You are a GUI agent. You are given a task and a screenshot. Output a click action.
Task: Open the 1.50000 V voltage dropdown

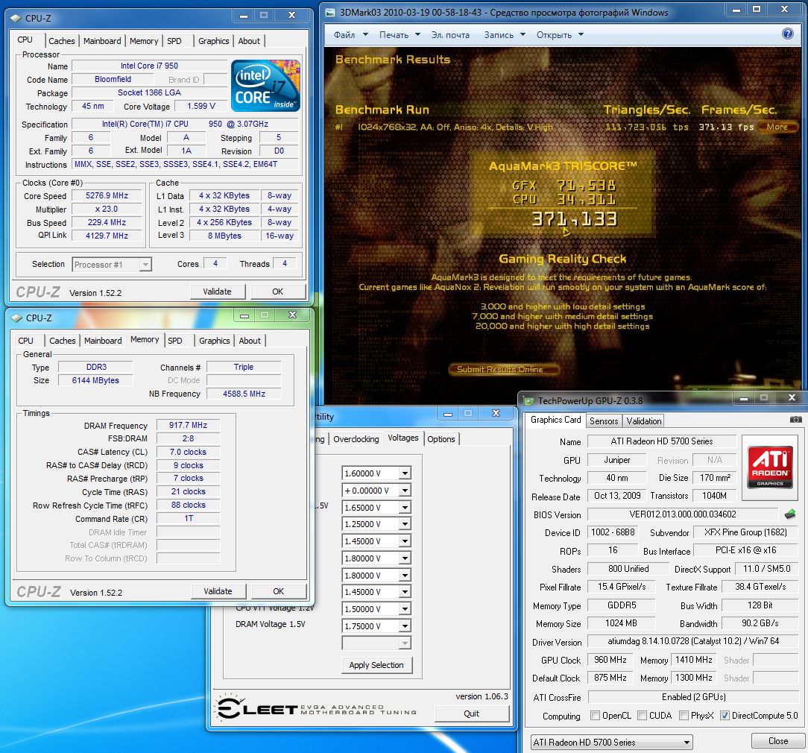click(376, 609)
